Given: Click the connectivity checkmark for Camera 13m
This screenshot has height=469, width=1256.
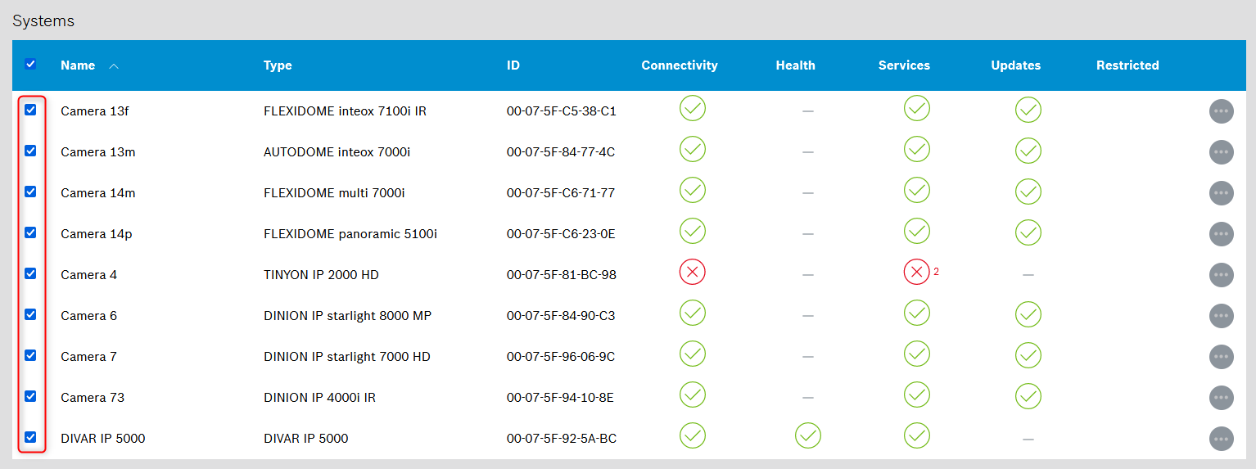Looking at the screenshot, I should [x=692, y=150].
